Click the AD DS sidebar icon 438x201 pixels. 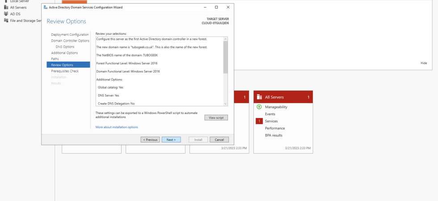coord(6,14)
